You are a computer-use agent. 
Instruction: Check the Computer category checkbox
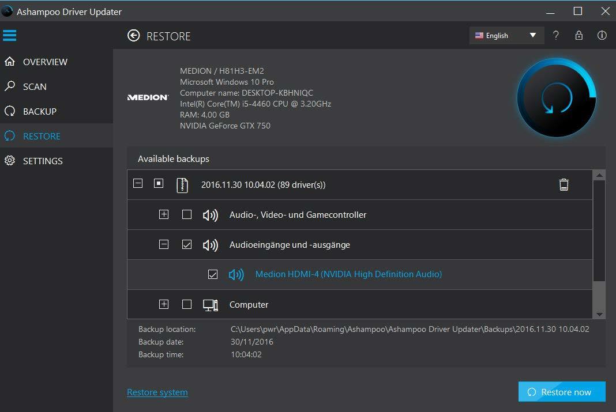pos(187,304)
